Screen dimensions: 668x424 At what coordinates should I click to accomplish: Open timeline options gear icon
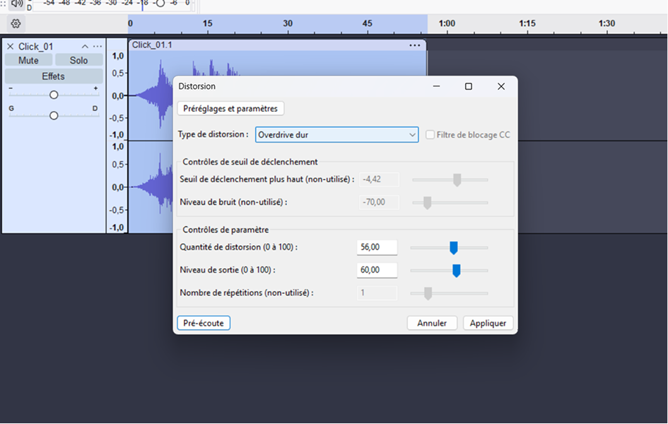coord(16,23)
